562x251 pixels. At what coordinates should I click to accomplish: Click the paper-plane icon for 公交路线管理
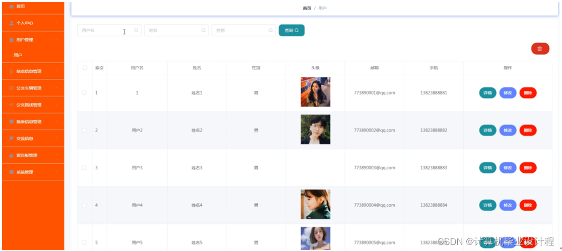pos(12,105)
